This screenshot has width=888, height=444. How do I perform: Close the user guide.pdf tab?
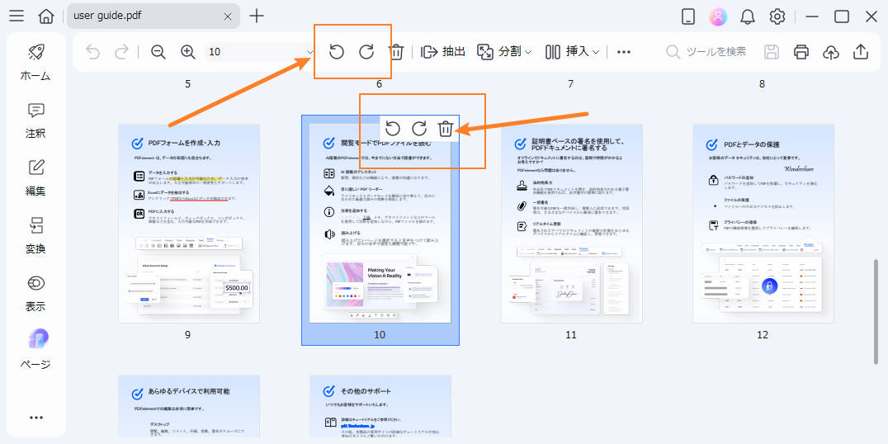[x=228, y=17]
